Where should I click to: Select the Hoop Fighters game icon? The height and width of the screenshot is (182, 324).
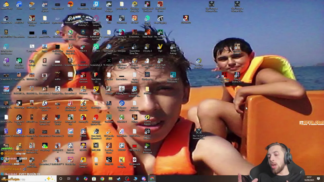coord(45,7)
